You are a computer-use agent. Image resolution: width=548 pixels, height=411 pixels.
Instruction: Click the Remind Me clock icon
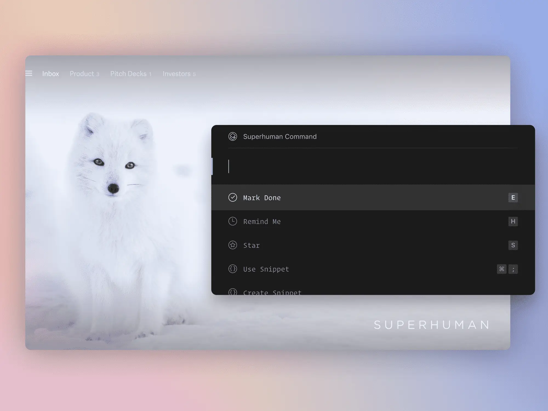point(232,221)
